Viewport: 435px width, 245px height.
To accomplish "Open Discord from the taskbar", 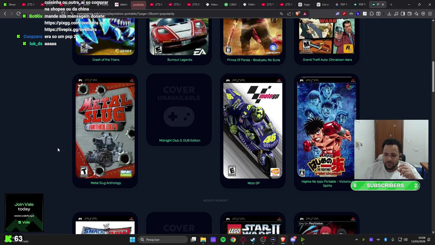I will (293, 240).
